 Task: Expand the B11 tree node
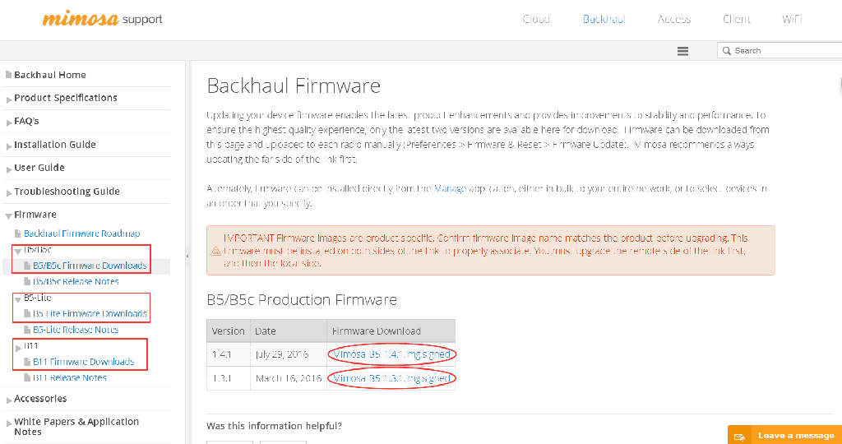[18, 347]
